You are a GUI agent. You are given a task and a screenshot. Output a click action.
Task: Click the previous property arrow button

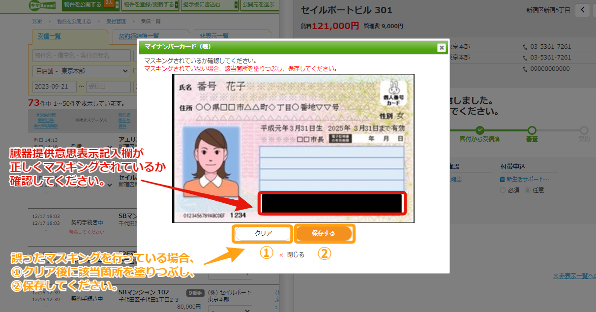582,10
